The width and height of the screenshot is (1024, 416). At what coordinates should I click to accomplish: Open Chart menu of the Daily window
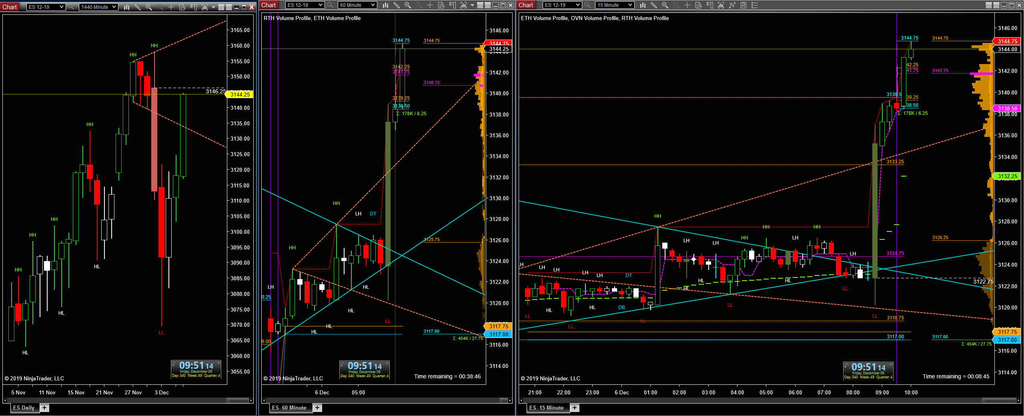point(10,7)
